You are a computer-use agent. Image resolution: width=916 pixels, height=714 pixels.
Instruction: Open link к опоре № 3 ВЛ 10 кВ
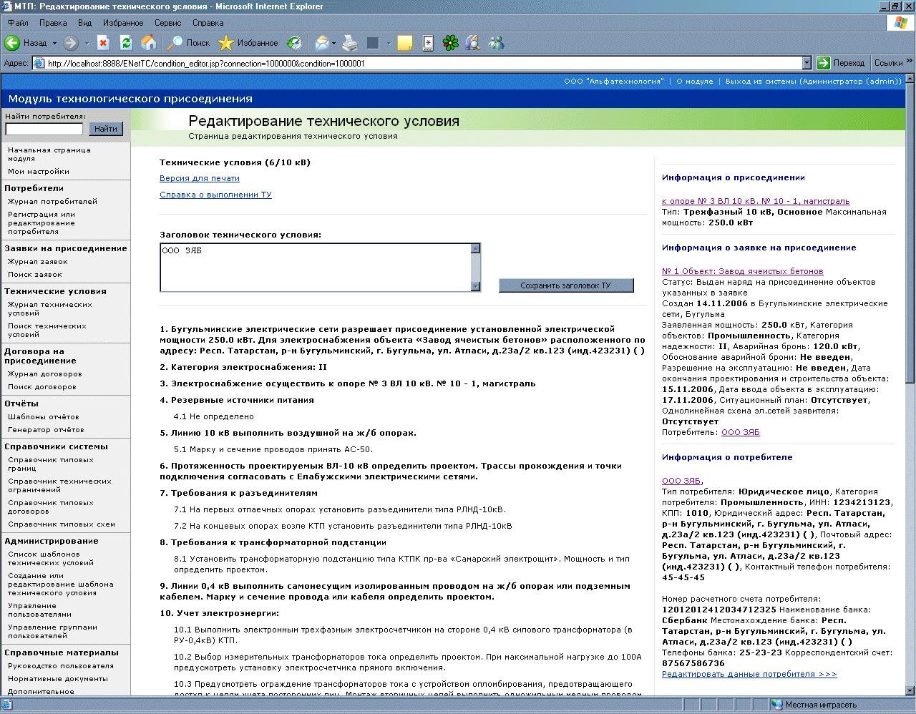tap(756, 201)
